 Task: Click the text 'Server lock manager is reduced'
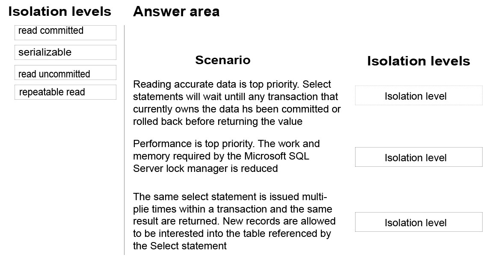[x=205, y=168]
